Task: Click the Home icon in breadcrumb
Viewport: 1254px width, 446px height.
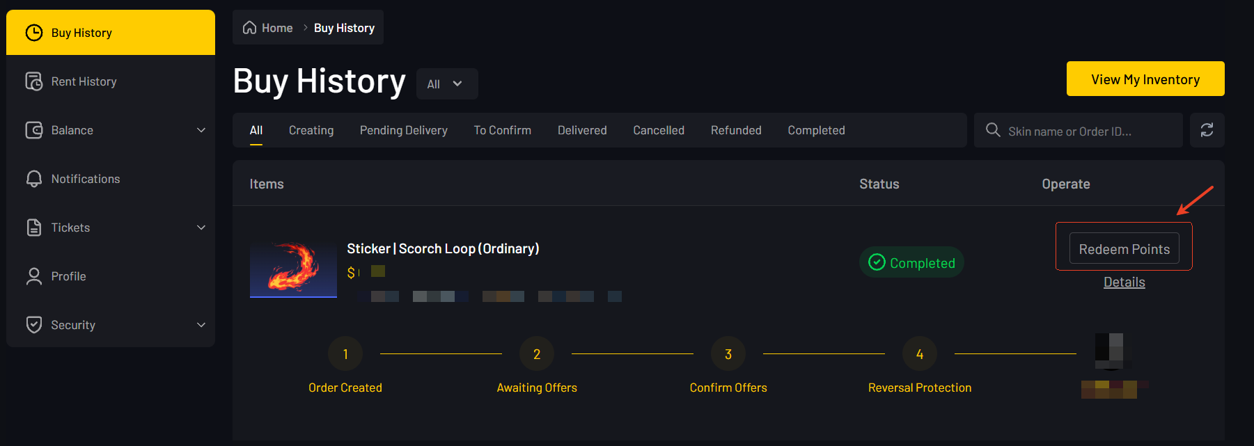Action: click(249, 28)
